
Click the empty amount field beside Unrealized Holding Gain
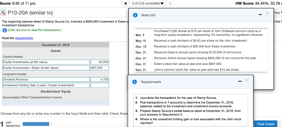tap(100, 85)
